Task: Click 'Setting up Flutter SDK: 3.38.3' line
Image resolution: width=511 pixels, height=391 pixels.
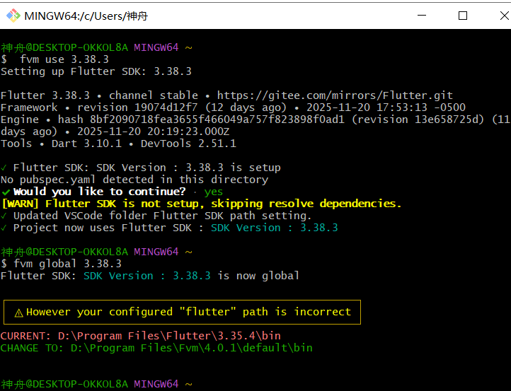Action: pos(96,71)
